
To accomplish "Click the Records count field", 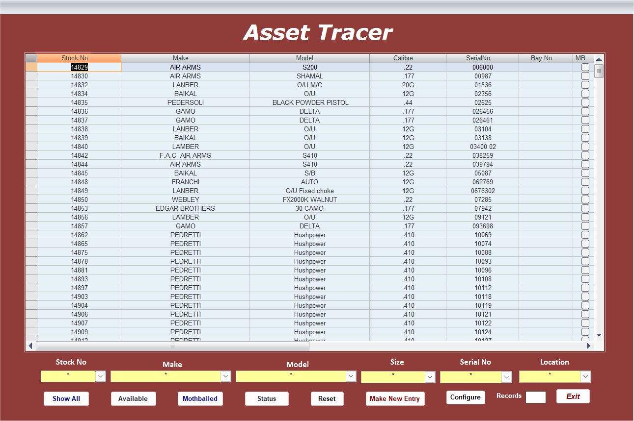I will pos(535,397).
